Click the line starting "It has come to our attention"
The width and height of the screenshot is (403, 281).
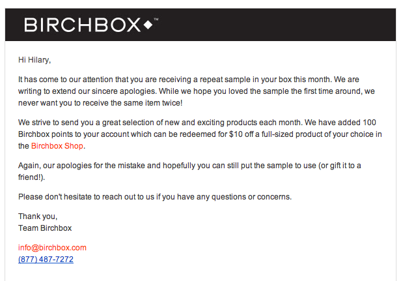pyautogui.click(x=189, y=80)
